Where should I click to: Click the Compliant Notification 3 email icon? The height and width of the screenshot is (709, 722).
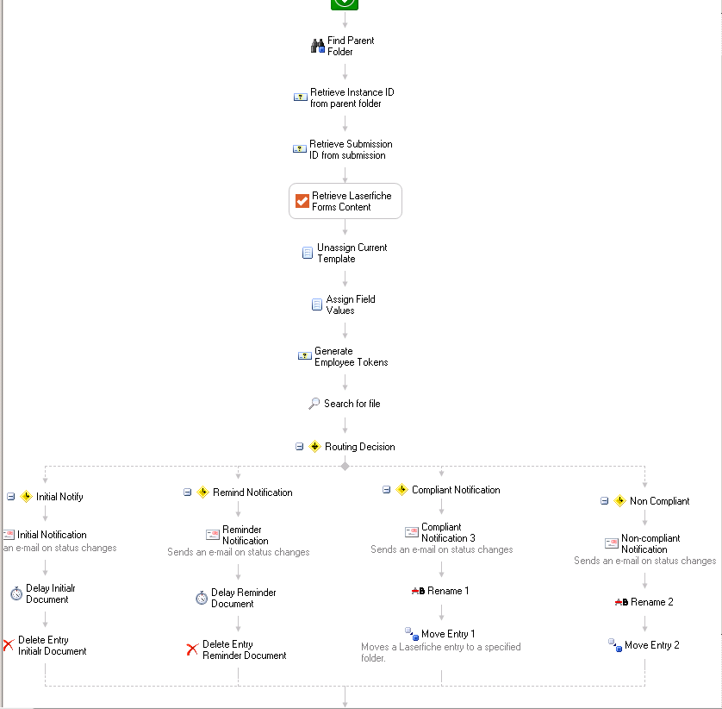412,532
